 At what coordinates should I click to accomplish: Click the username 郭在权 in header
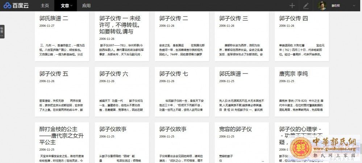tap(336, 5)
